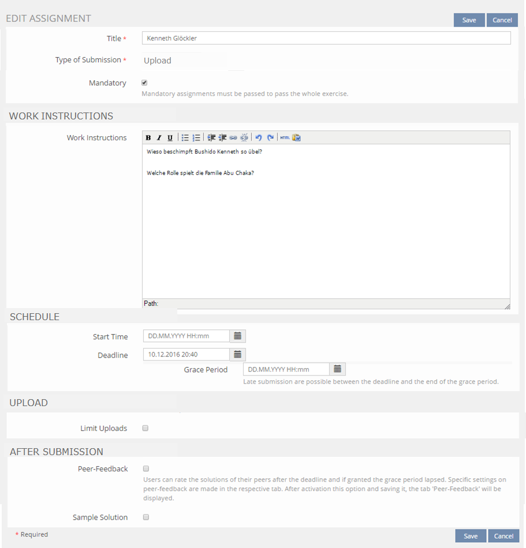Click the bottom Cancel button
The width and height of the screenshot is (526, 548).
point(503,536)
